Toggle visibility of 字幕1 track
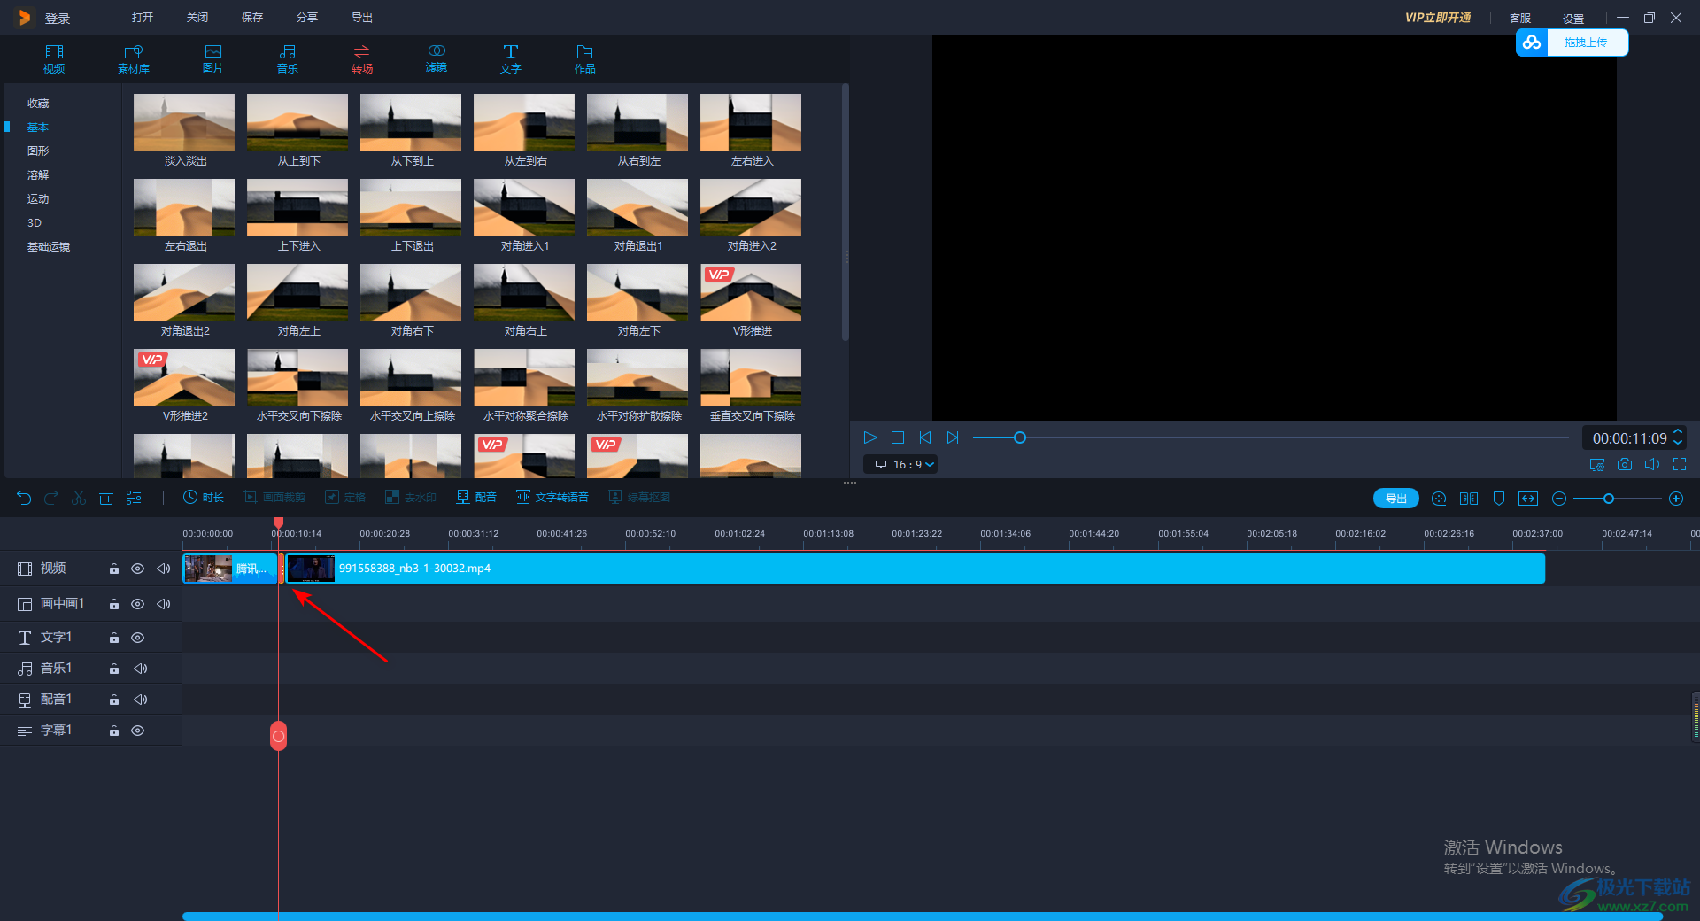The height and width of the screenshot is (921, 1700). pyautogui.click(x=138, y=731)
